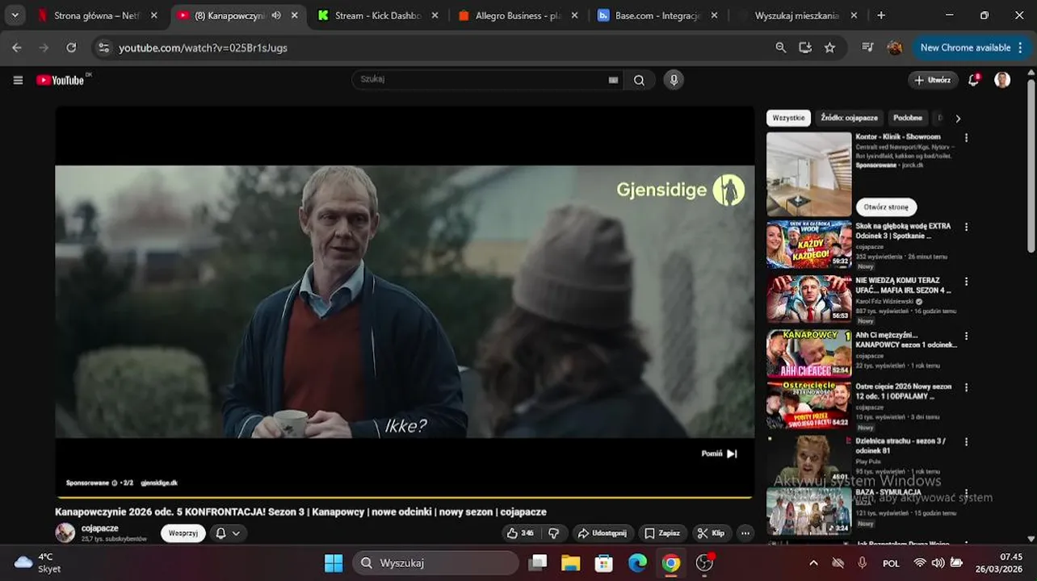Open Chrome tab search dropdown
Image resolution: width=1037 pixels, height=581 pixels.
15,15
